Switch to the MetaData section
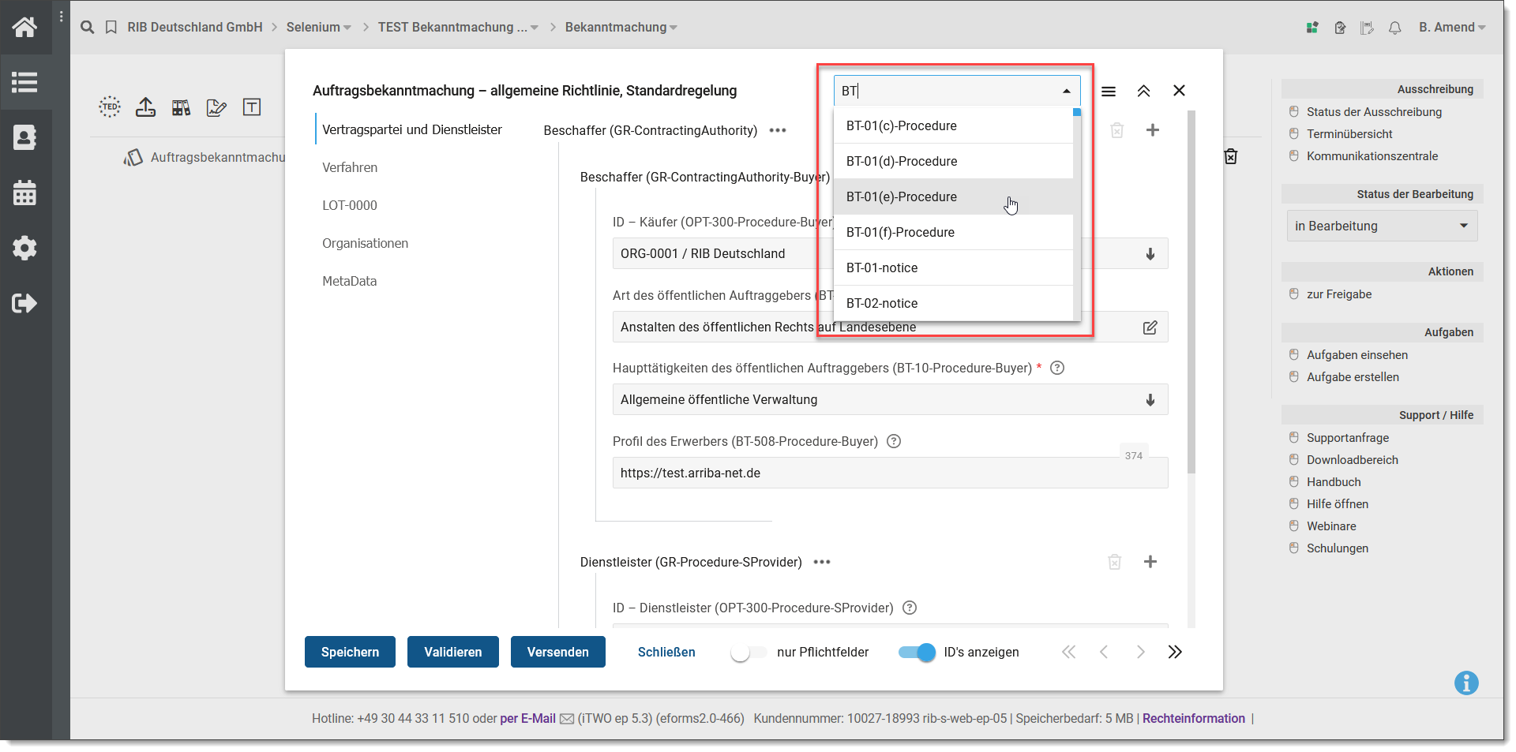The height and width of the screenshot is (752, 1516). (x=349, y=281)
